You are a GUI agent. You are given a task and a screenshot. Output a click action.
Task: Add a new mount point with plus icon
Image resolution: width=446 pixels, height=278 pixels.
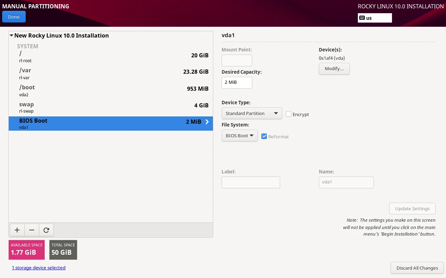[17, 230]
